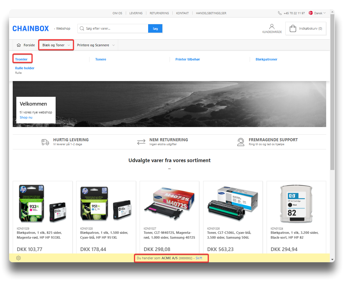
Task: Click product title Blækpatron HP 951XL
Action: click(104, 235)
